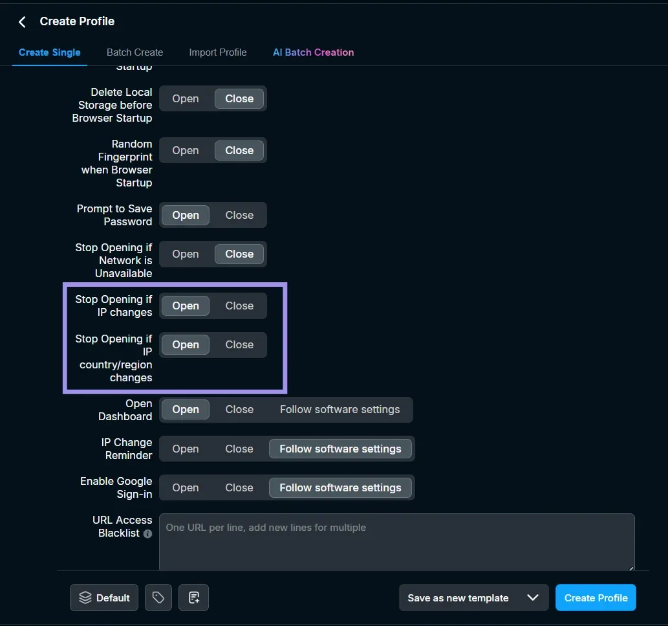Click the add note icon button
This screenshot has width=668, height=626.
tap(194, 598)
